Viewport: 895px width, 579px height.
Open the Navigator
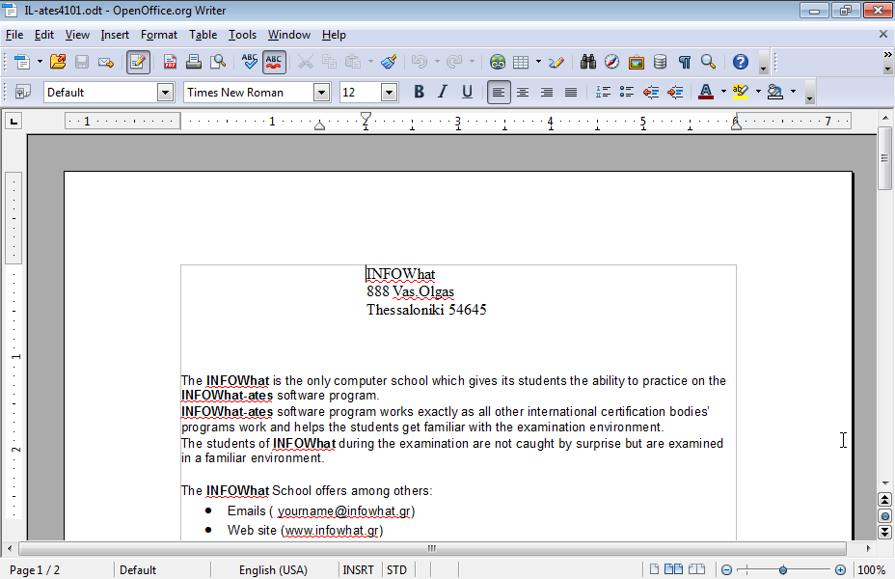coord(611,62)
